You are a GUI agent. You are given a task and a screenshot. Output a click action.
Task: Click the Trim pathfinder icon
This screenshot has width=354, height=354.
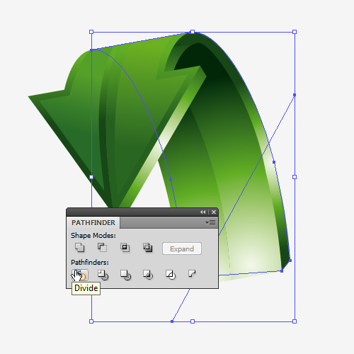coord(103,275)
